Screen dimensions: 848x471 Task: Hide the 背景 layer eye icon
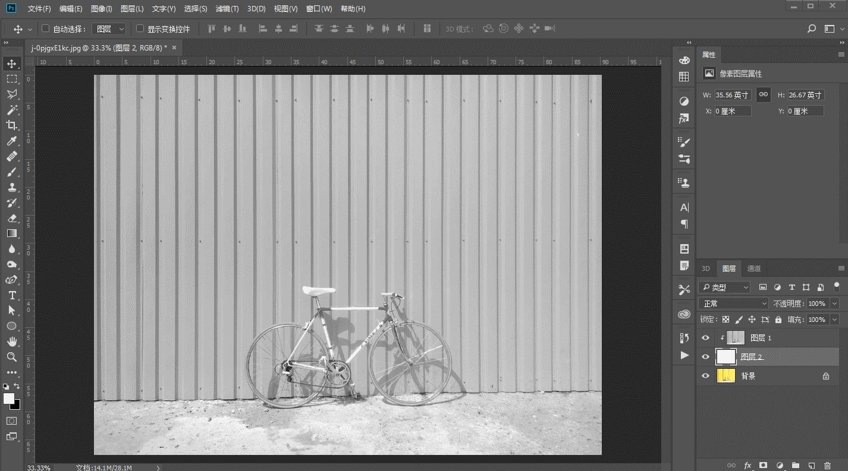point(706,376)
